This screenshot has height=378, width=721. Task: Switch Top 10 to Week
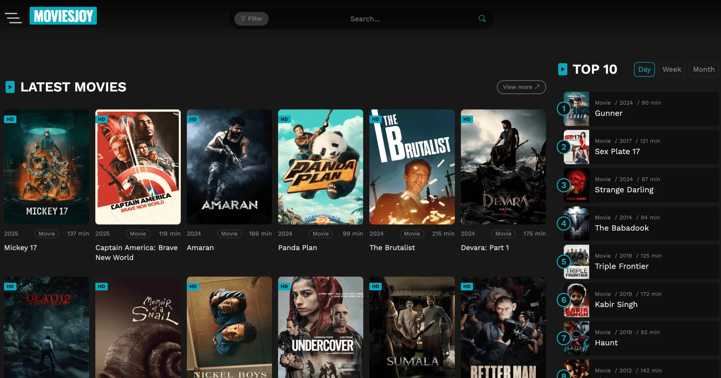point(671,69)
